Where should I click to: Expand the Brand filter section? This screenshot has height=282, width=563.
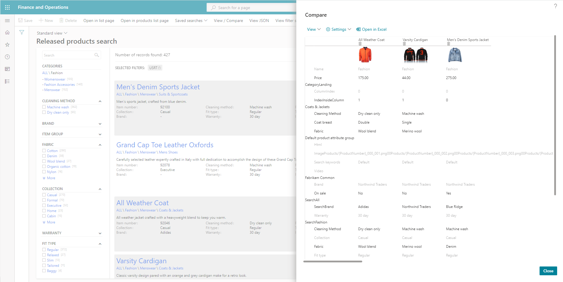pos(100,124)
